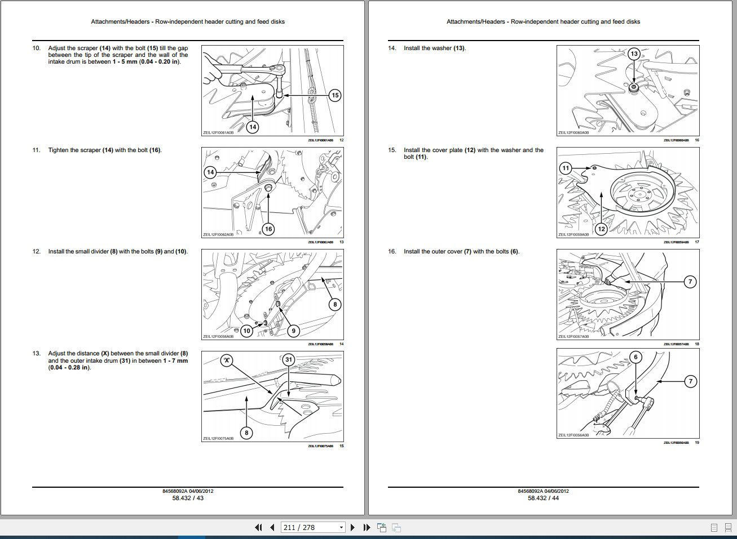Image resolution: width=737 pixels, height=539 pixels.
Task: Jump to the last page
Action: (367, 528)
